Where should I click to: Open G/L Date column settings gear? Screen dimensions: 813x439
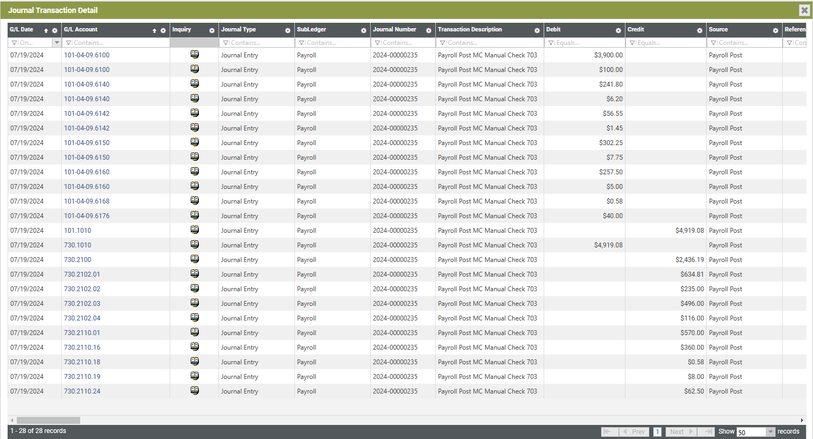pyautogui.click(x=55, y=31)
